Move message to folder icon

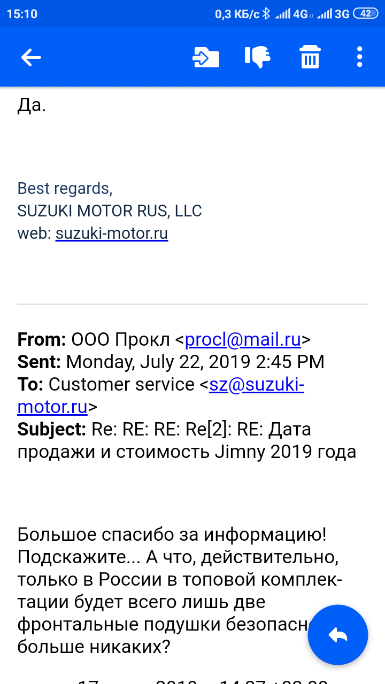pyautogui.click(x=206, y=57)
